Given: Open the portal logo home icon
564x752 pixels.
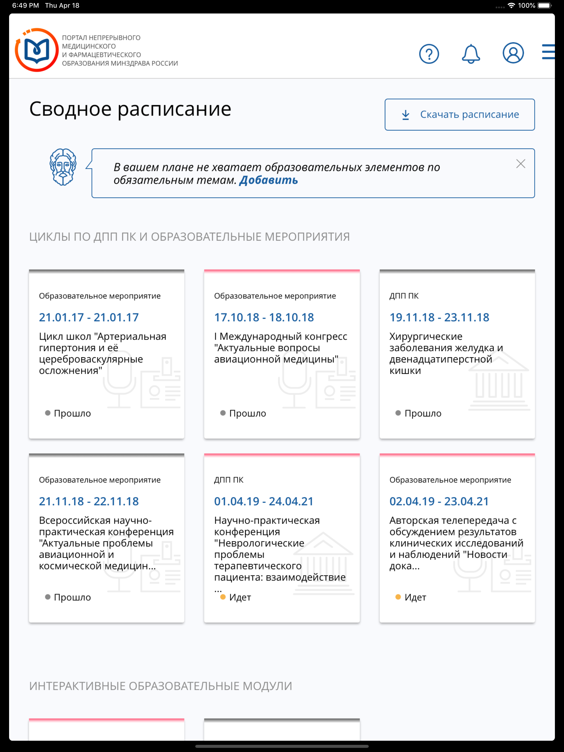Looking at the screenshot, I should [x=37, y=50].
